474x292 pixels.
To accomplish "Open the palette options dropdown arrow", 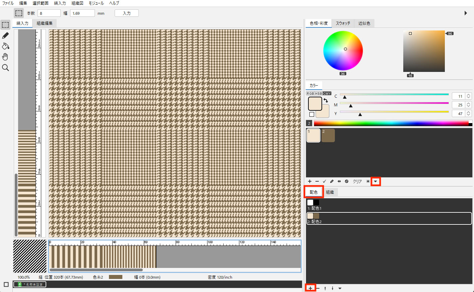I will coord(375,181).
